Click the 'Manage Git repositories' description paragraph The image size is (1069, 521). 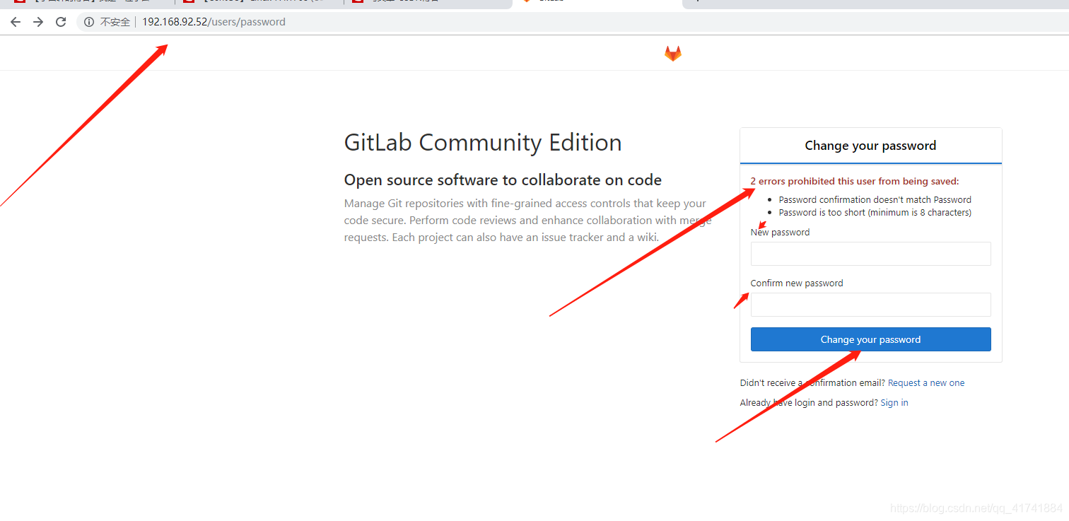528,221
